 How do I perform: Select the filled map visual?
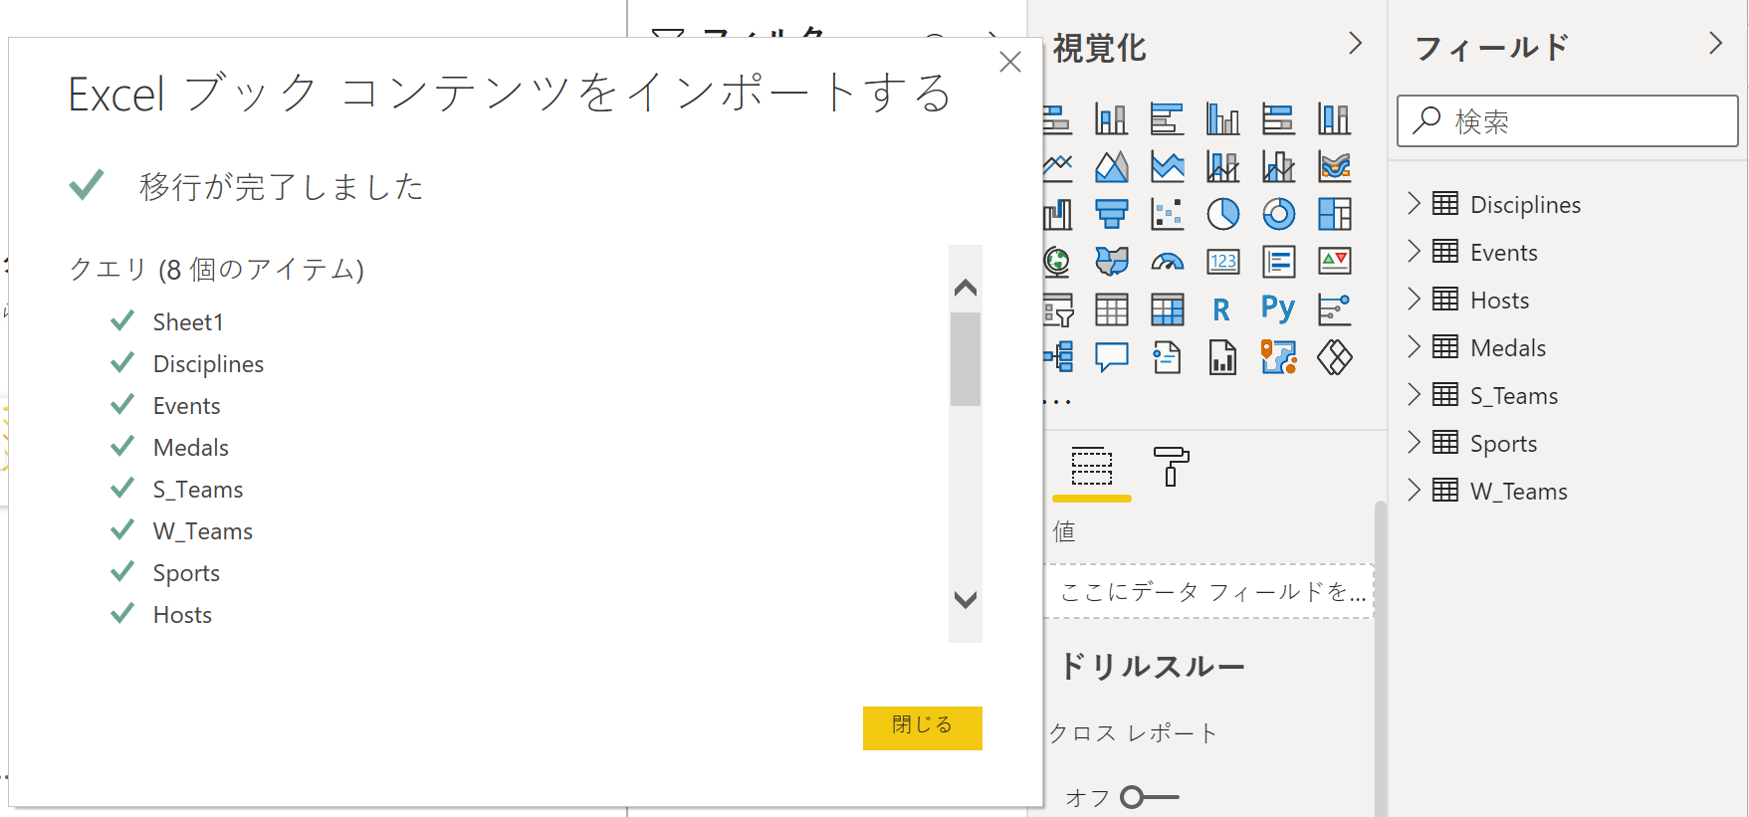pos(1112,262)
